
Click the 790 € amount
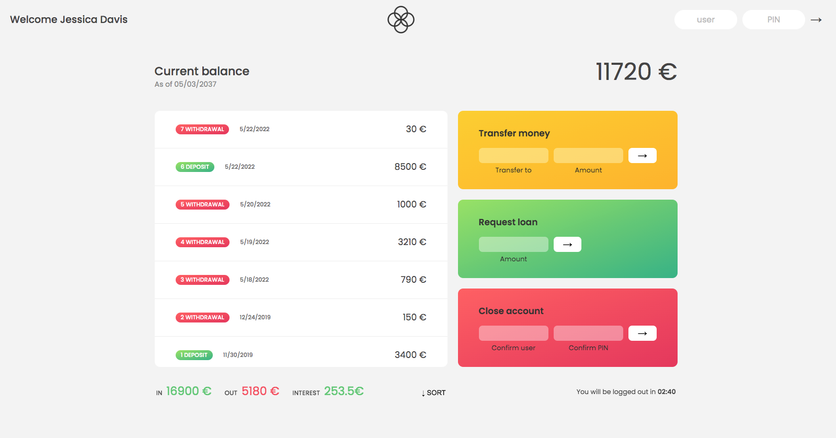tap(414, 280)
